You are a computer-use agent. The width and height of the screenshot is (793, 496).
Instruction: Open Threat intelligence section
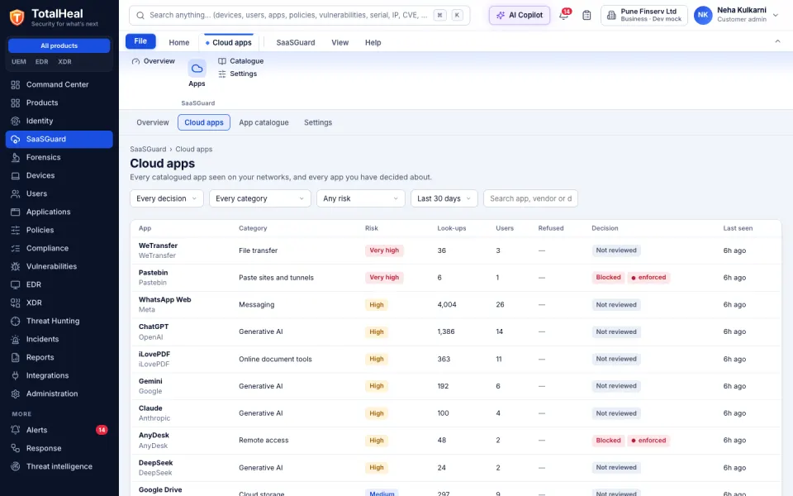pyautogui.click(x=59, y=466)
